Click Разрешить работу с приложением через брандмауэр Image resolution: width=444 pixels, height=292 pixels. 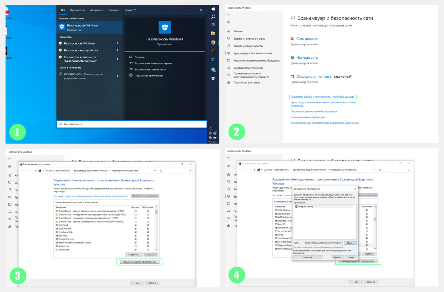322,97
